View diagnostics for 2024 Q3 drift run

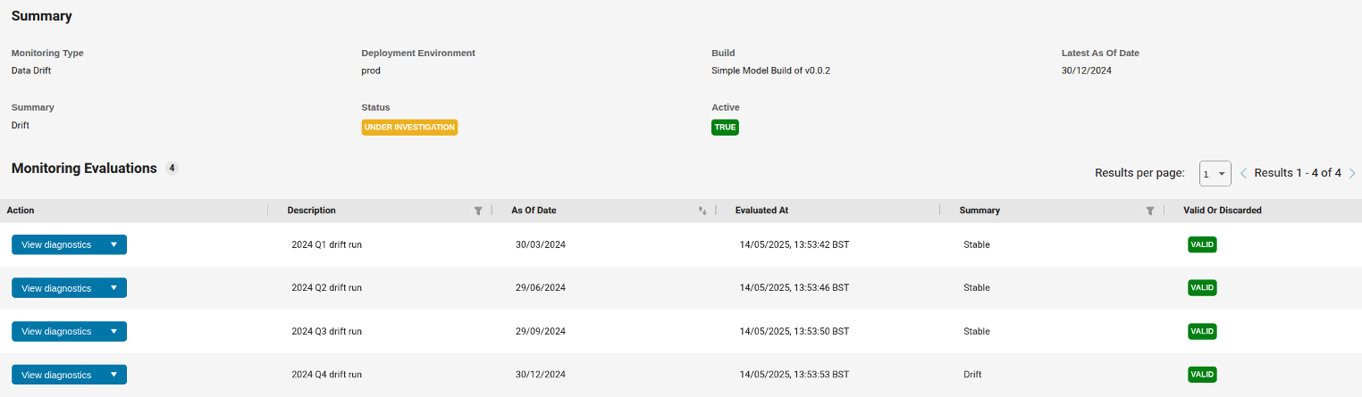tap(56, 331)
